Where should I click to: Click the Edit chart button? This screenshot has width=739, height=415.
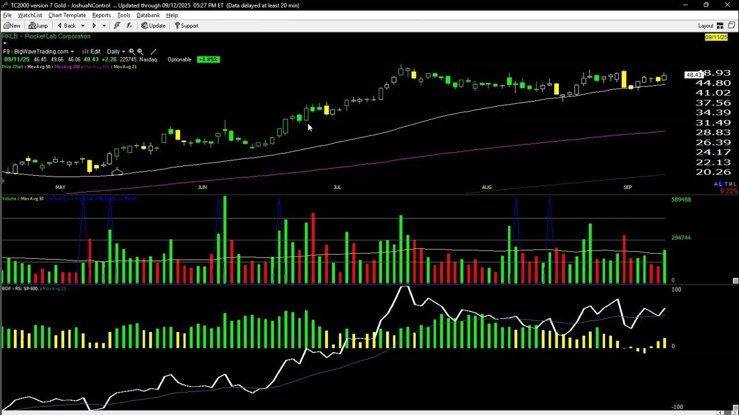pos(91,51)
